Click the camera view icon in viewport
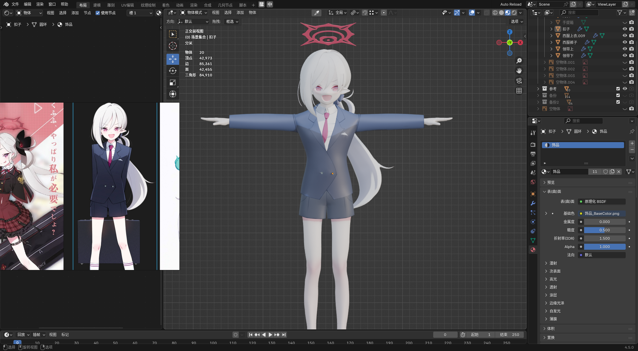This screenshot has width=638, height=351. pyautogui.click(x=519, y=81)
